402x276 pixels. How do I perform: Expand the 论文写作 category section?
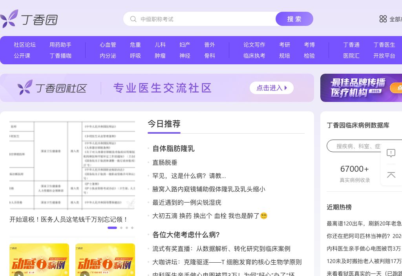click(254, 45)
